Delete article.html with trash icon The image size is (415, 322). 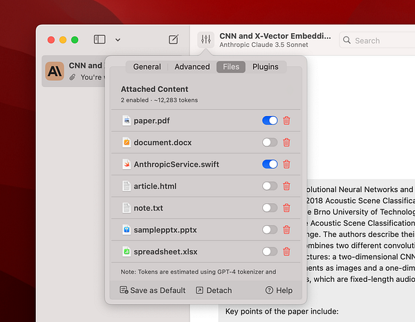[x=286, y=186]
